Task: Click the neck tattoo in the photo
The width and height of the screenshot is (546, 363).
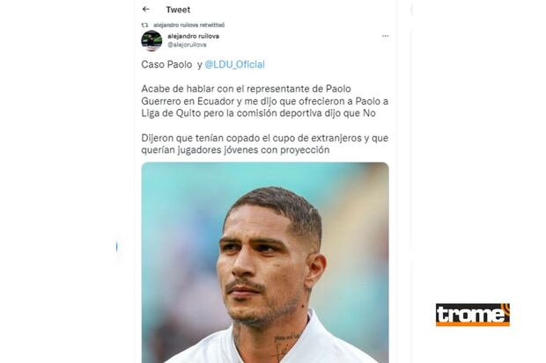Action: pyautogui.click(x=288, y=346)
